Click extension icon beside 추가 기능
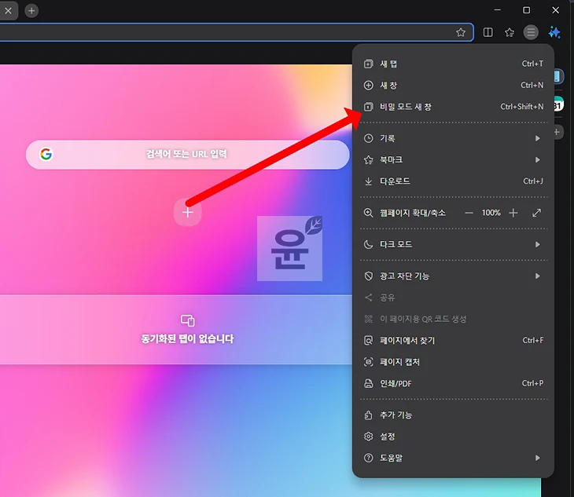Image resolution: width=574 pixels, height=497 pixels. pyautogui.click(x=368, y=415)
